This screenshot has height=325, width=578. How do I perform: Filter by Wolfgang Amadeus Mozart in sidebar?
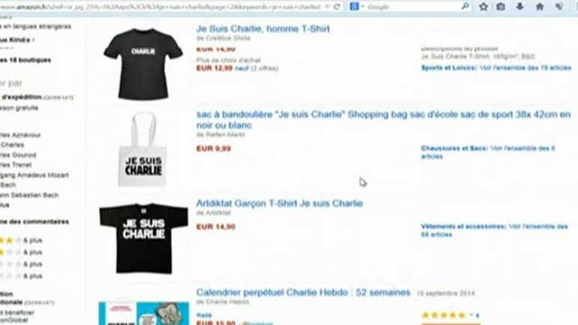coord(35,175)
